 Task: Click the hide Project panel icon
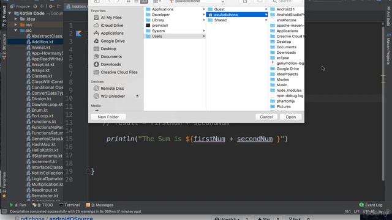pos(59,6)
